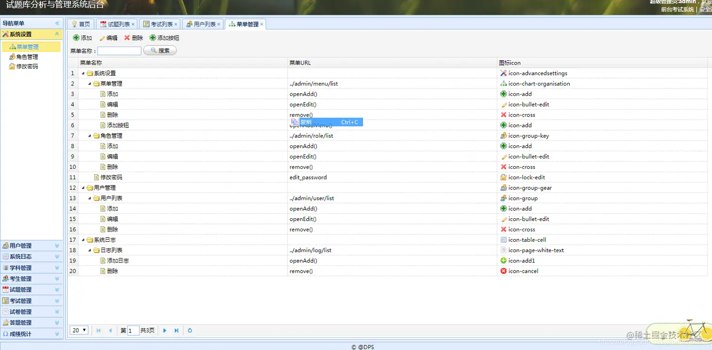Select the ../admin/log/list URL cell
The height and width of the screenshot is (350, 712).
pos(392,250)
